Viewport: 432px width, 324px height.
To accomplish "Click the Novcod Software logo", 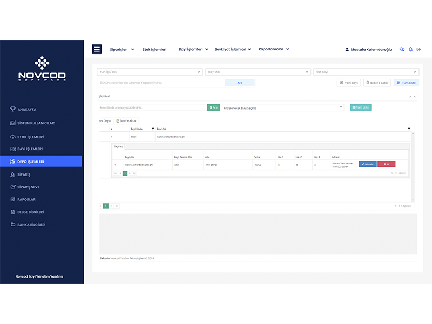I will [x=42, y=69].
